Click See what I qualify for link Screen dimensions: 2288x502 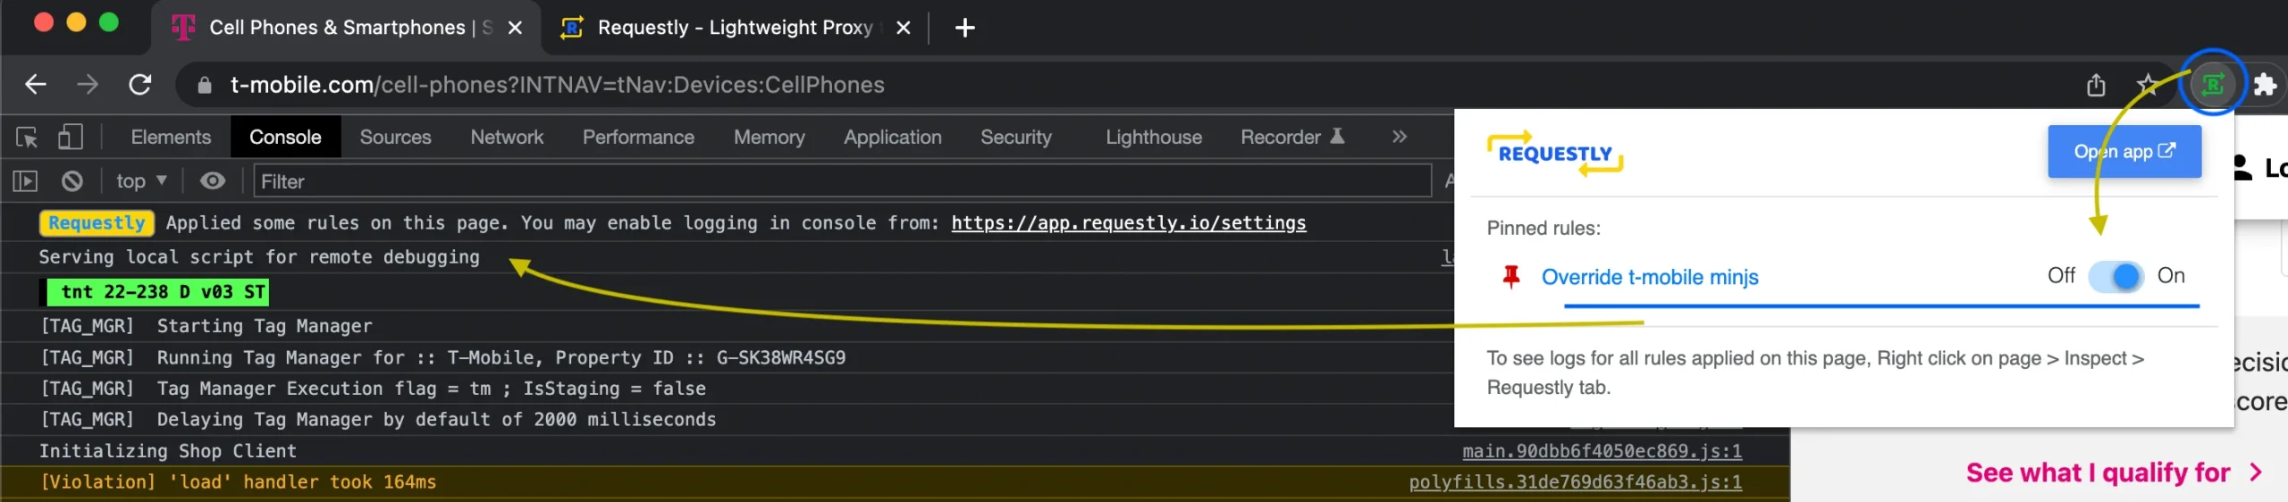point(2113,473)
